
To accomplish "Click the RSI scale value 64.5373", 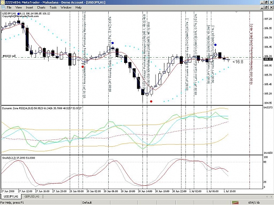I will click(268, 108).
